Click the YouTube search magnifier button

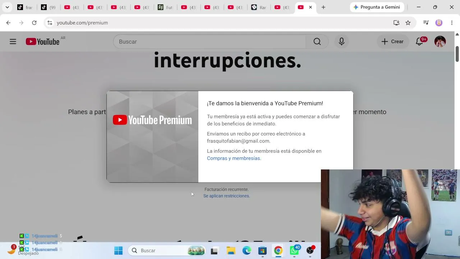pyautogui.click(x=317, y=42)
